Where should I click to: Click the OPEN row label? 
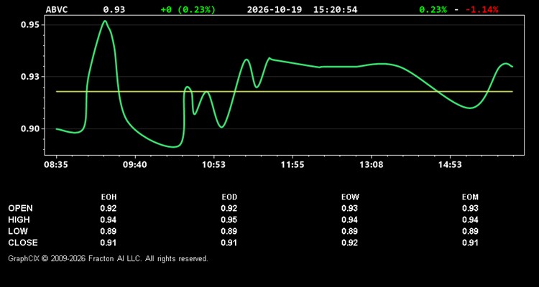pyautogui.click(x=21, y=208)
